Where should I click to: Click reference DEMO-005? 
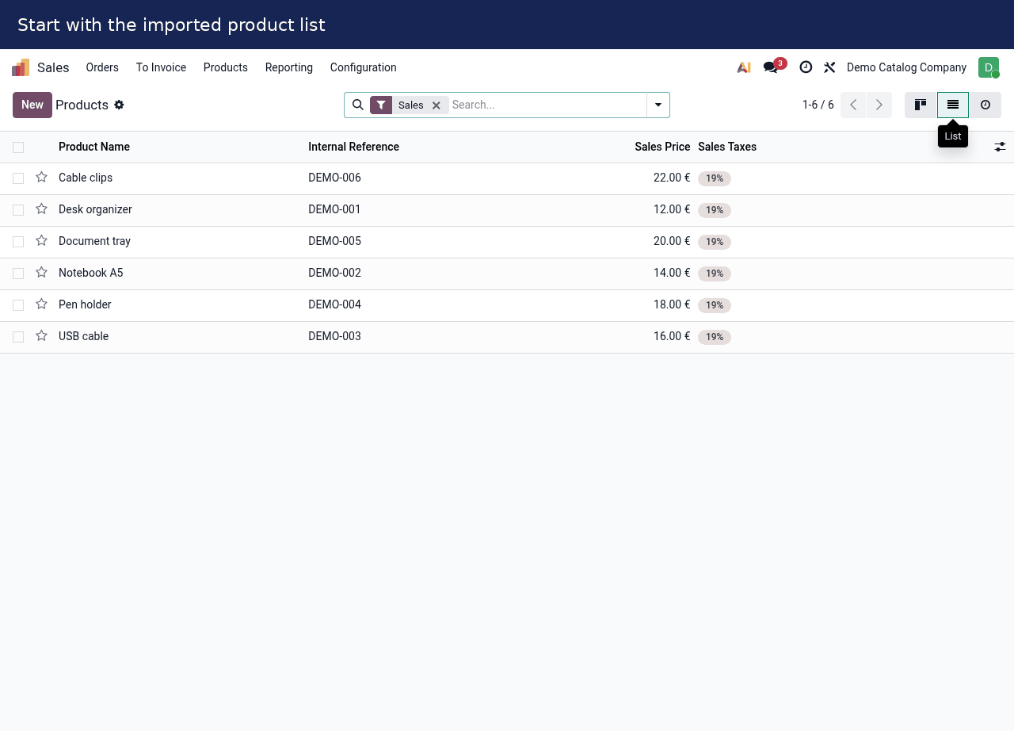334,241
